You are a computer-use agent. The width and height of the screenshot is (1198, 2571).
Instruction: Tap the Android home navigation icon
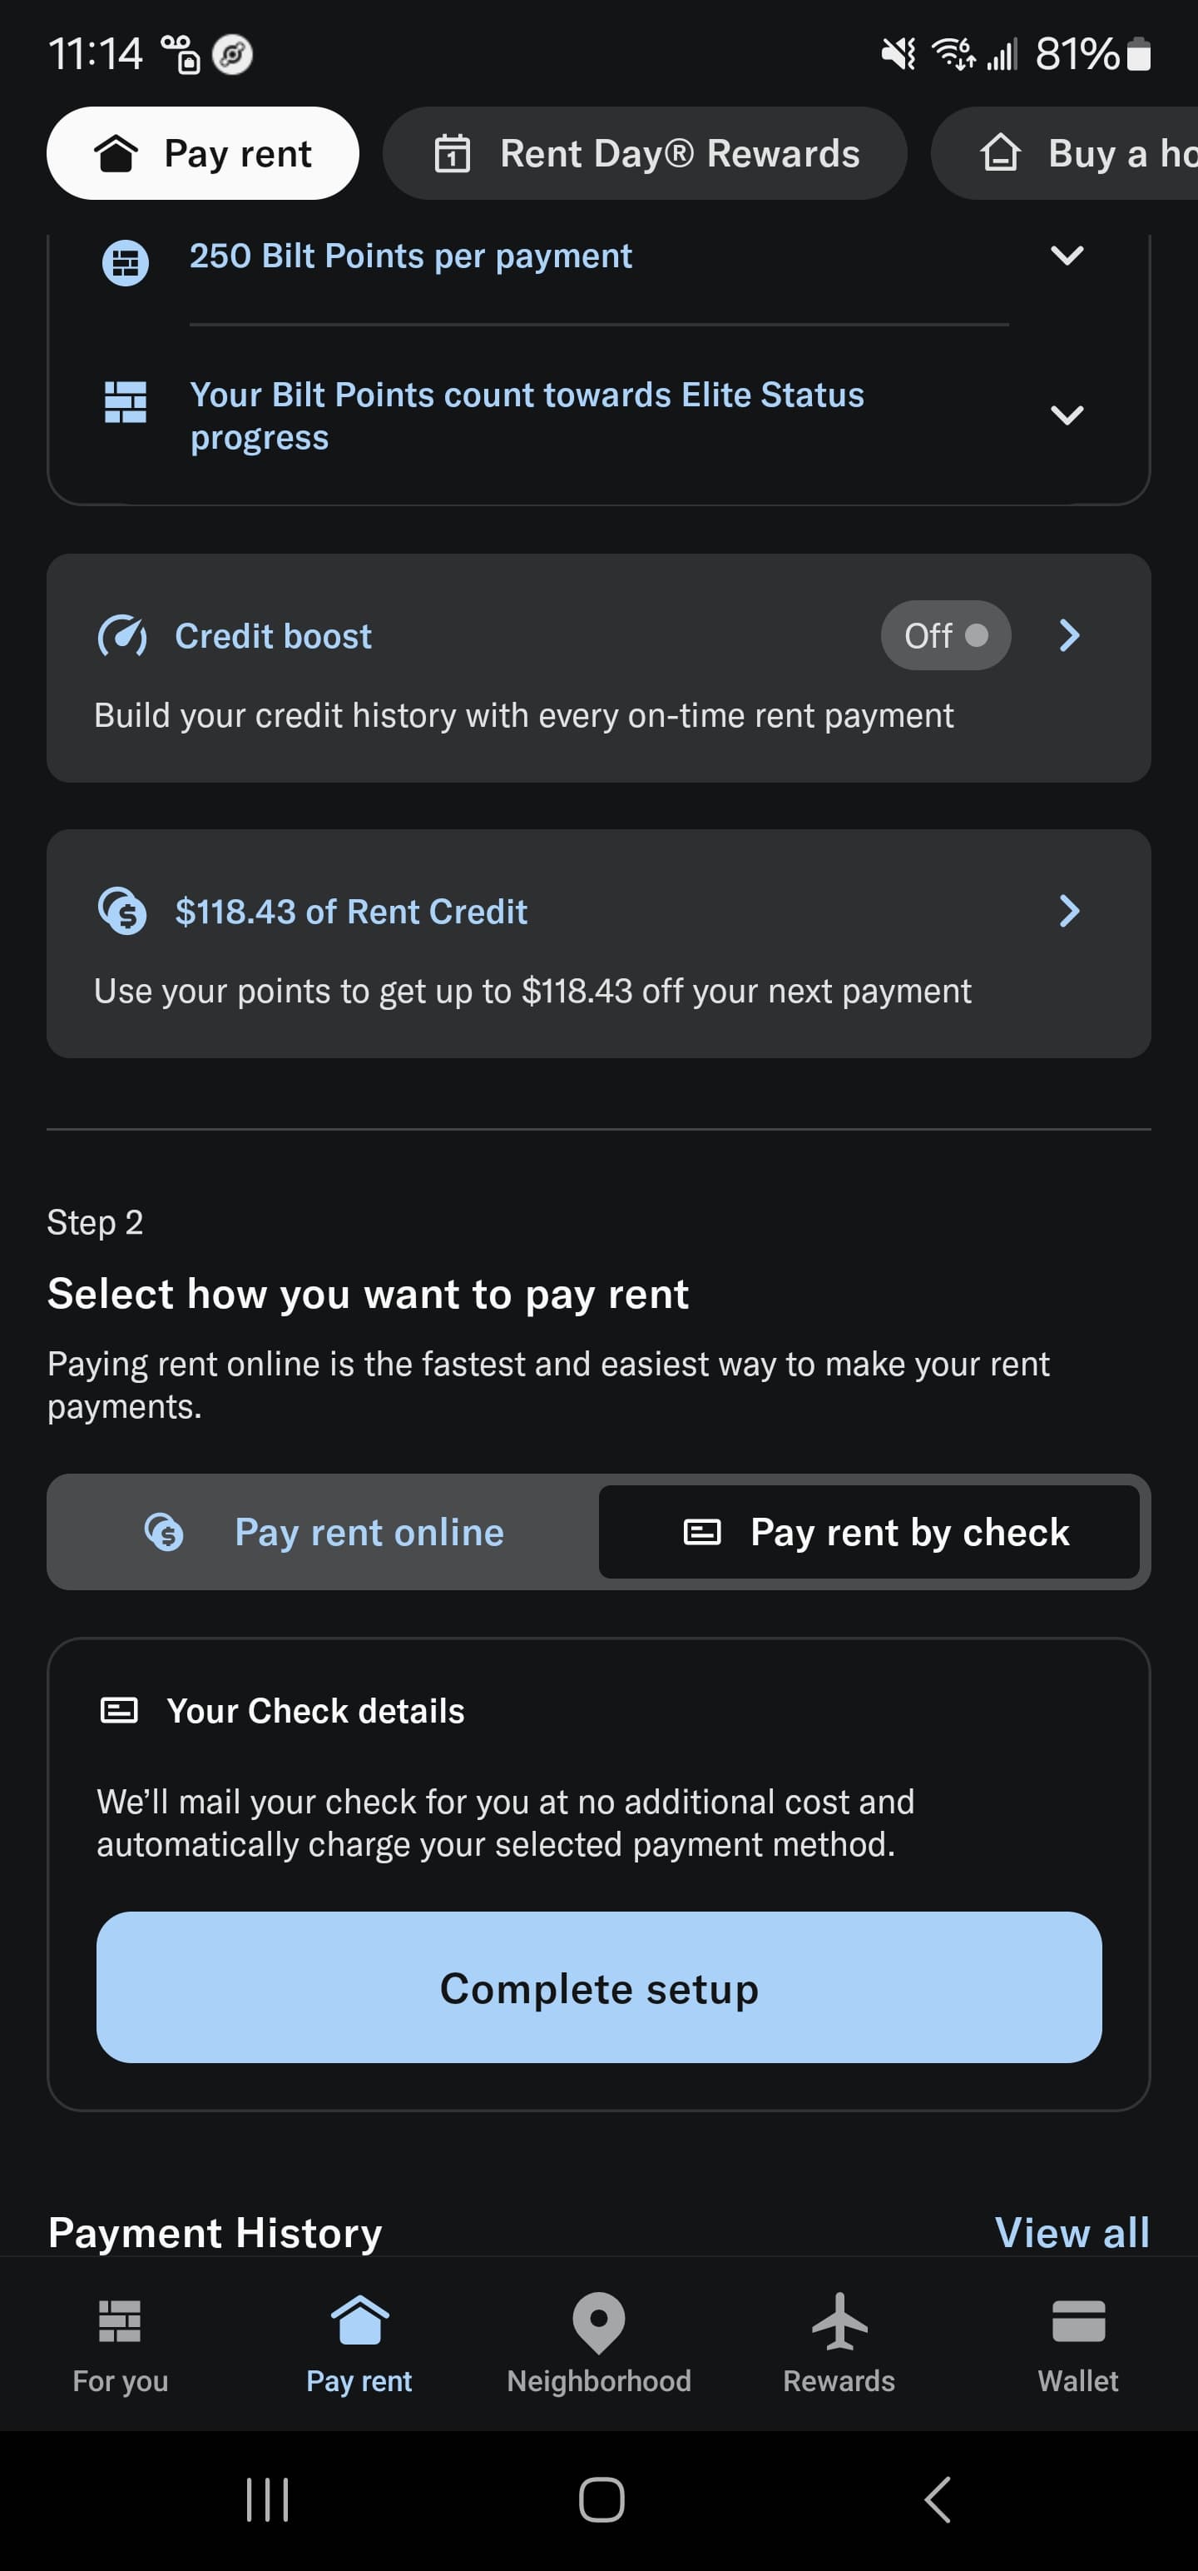pyautogui.click(x=601, y=2499)
